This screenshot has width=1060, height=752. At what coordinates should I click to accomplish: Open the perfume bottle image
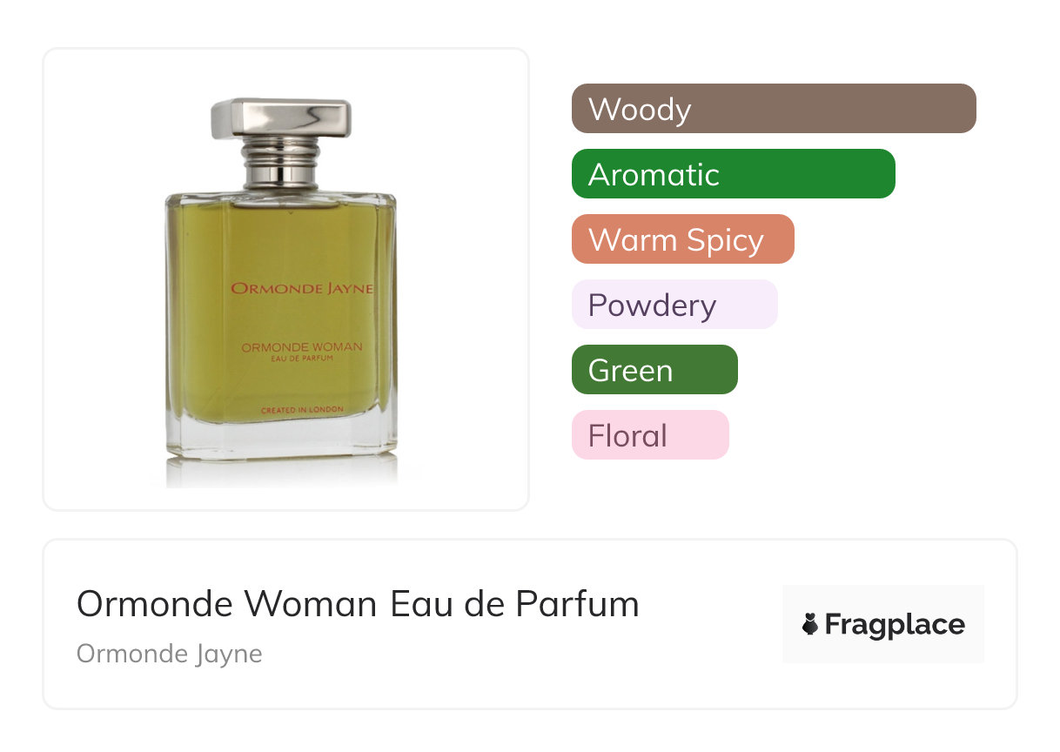tap(281, 292)
